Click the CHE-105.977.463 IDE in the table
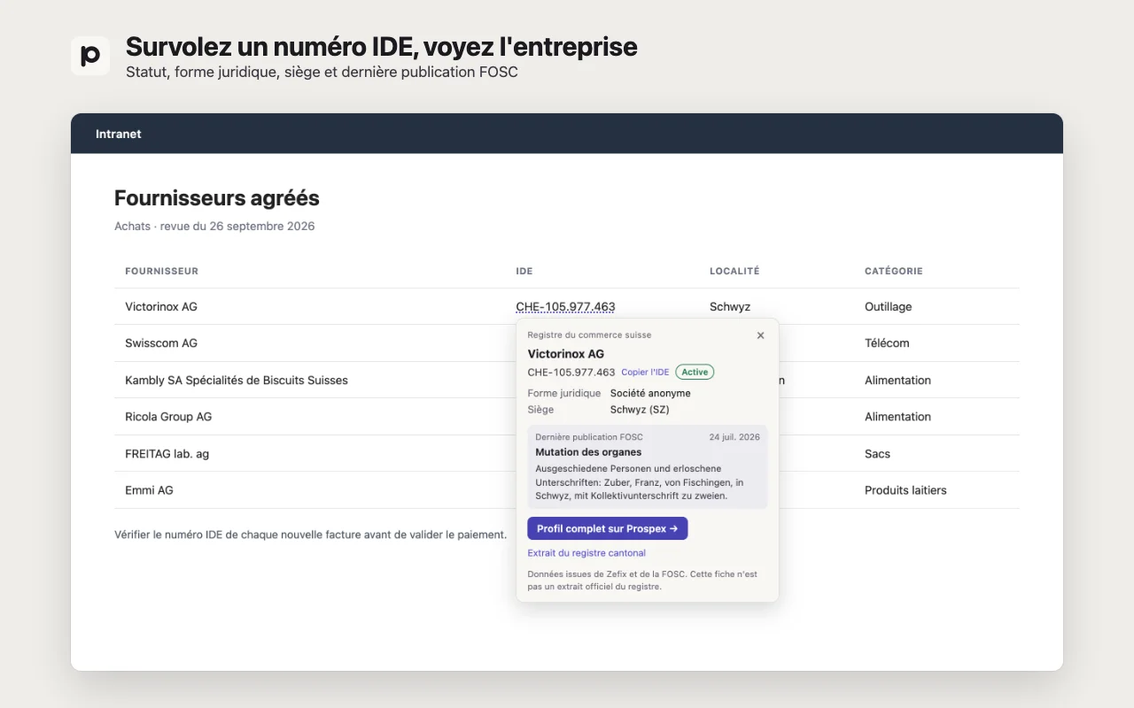This screenshot has height=708, width=1134. point(565,307)
